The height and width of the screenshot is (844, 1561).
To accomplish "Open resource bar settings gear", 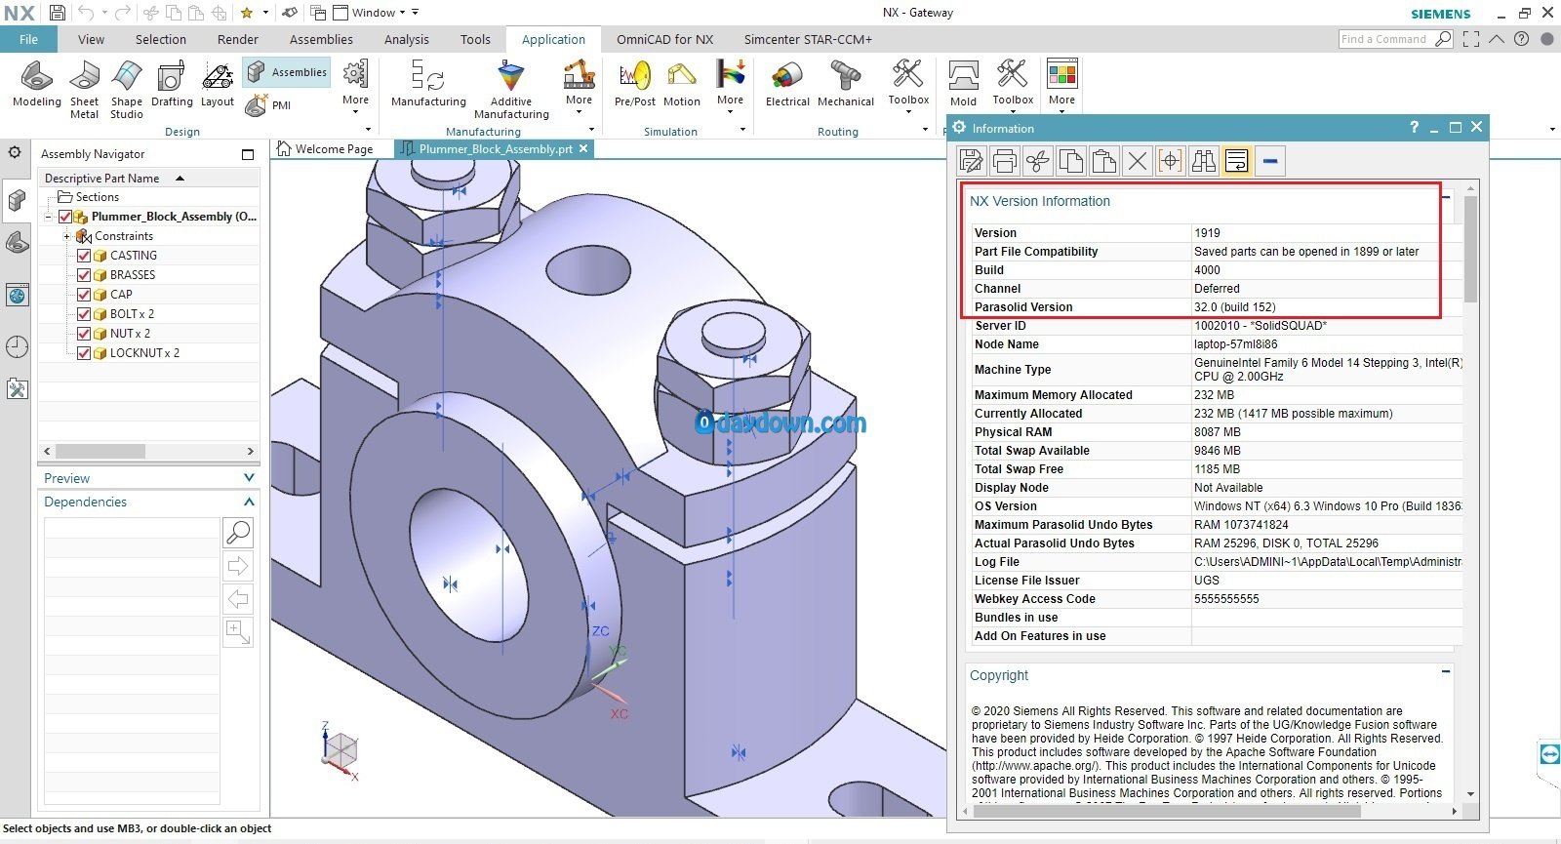I will pyautogui.click(x=15, y=153).
